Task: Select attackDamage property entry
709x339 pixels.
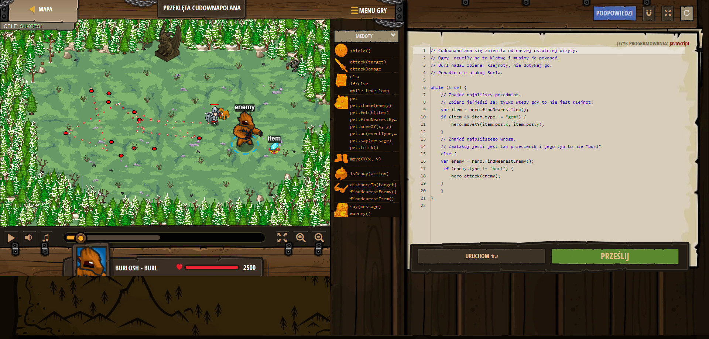Action: tap(365, 69)
